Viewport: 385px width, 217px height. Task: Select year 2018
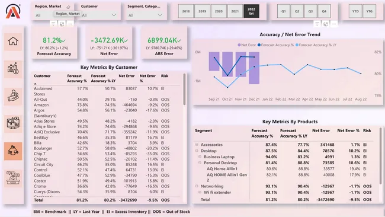pyautogui.click(x=186, y=11)
